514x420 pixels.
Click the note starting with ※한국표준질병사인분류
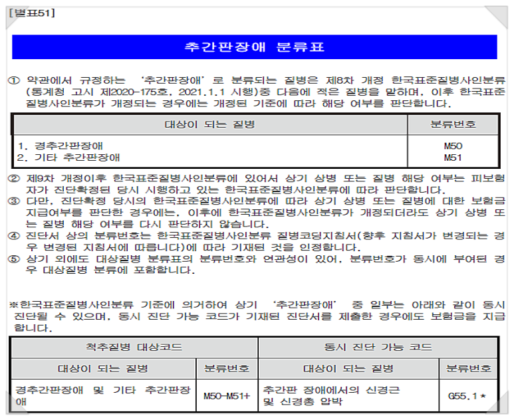pyautogui.click(x=257, y=316)
